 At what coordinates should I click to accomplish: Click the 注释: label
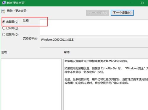(x=26, y=21)
